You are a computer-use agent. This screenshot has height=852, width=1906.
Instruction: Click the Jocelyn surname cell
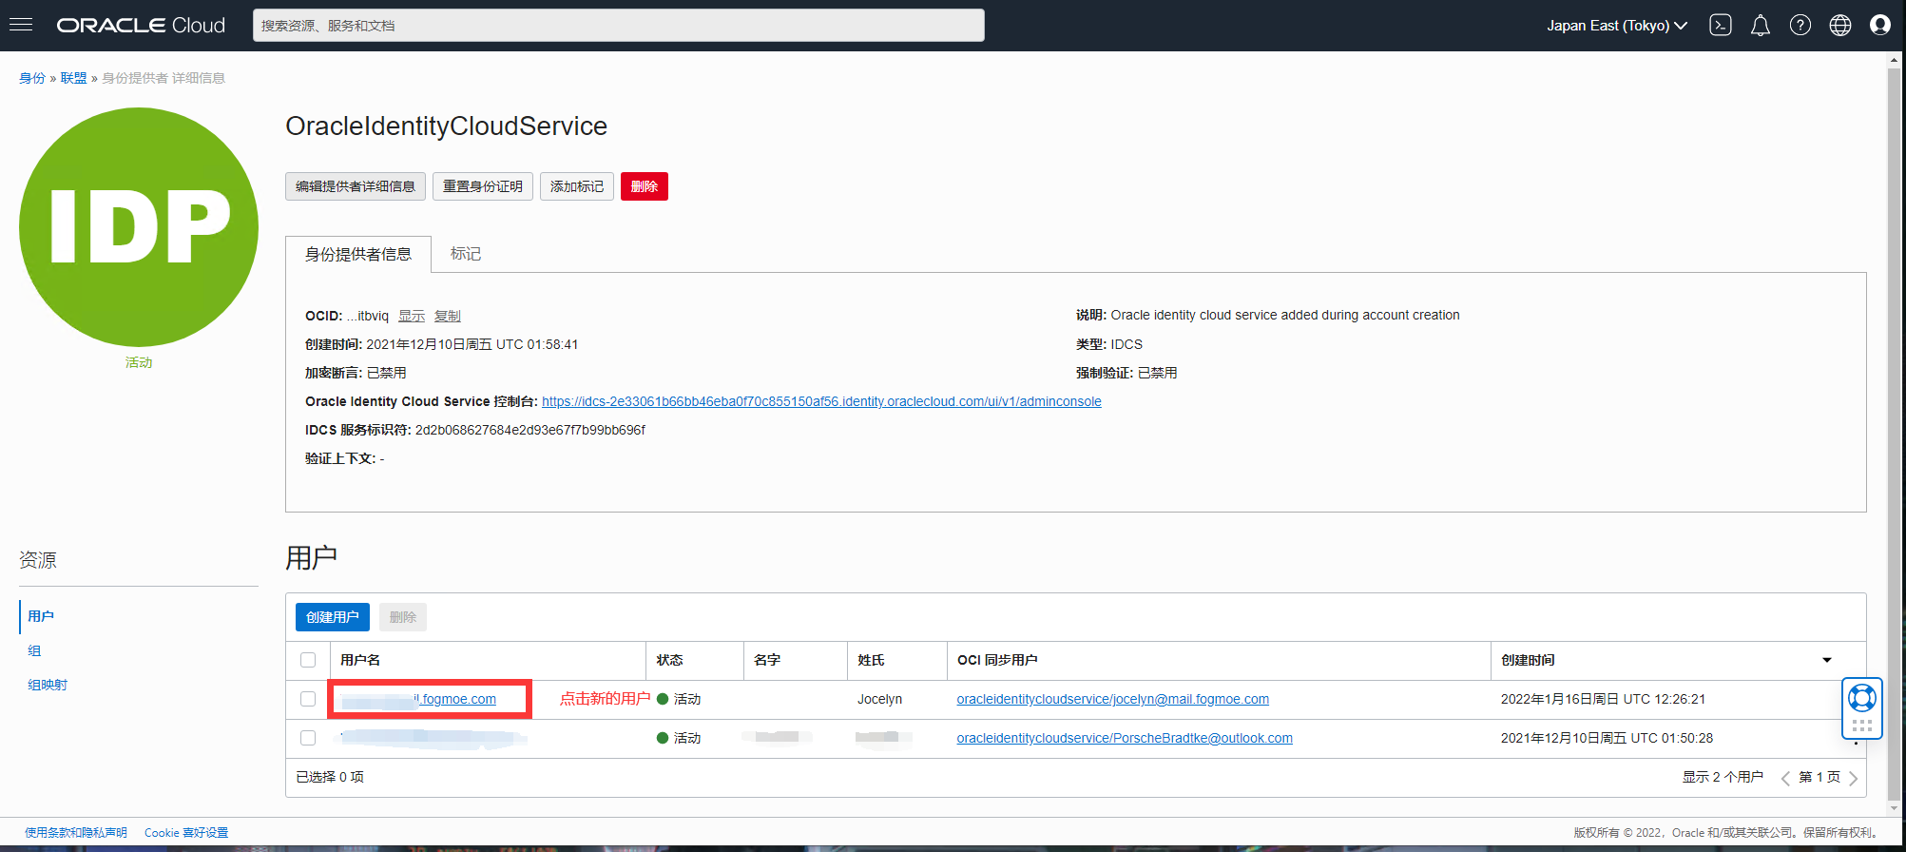click(879, 699)
